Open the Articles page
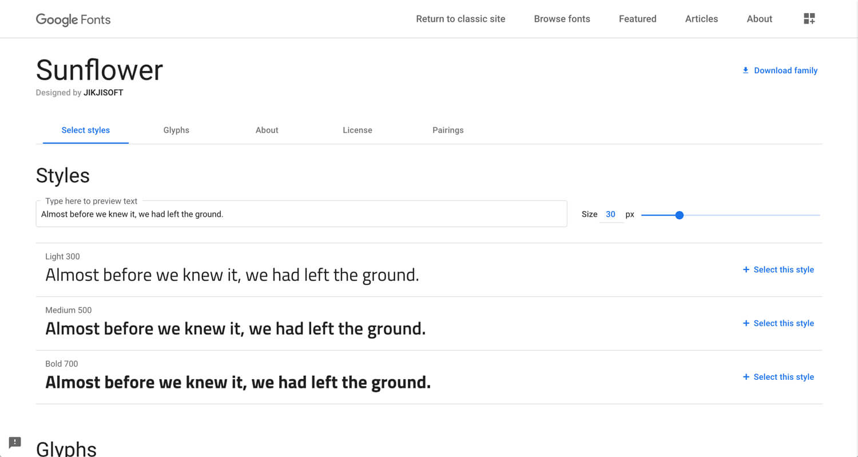858x457 pixels. (x=701, y=19)
